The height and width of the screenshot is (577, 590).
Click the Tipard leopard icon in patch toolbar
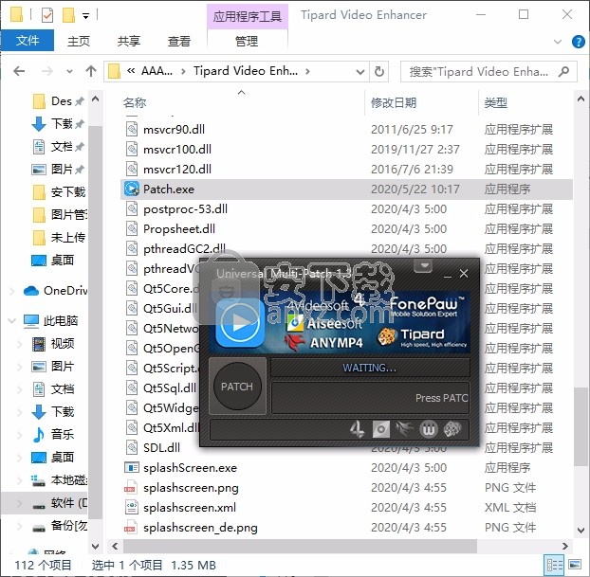[452, 429]
